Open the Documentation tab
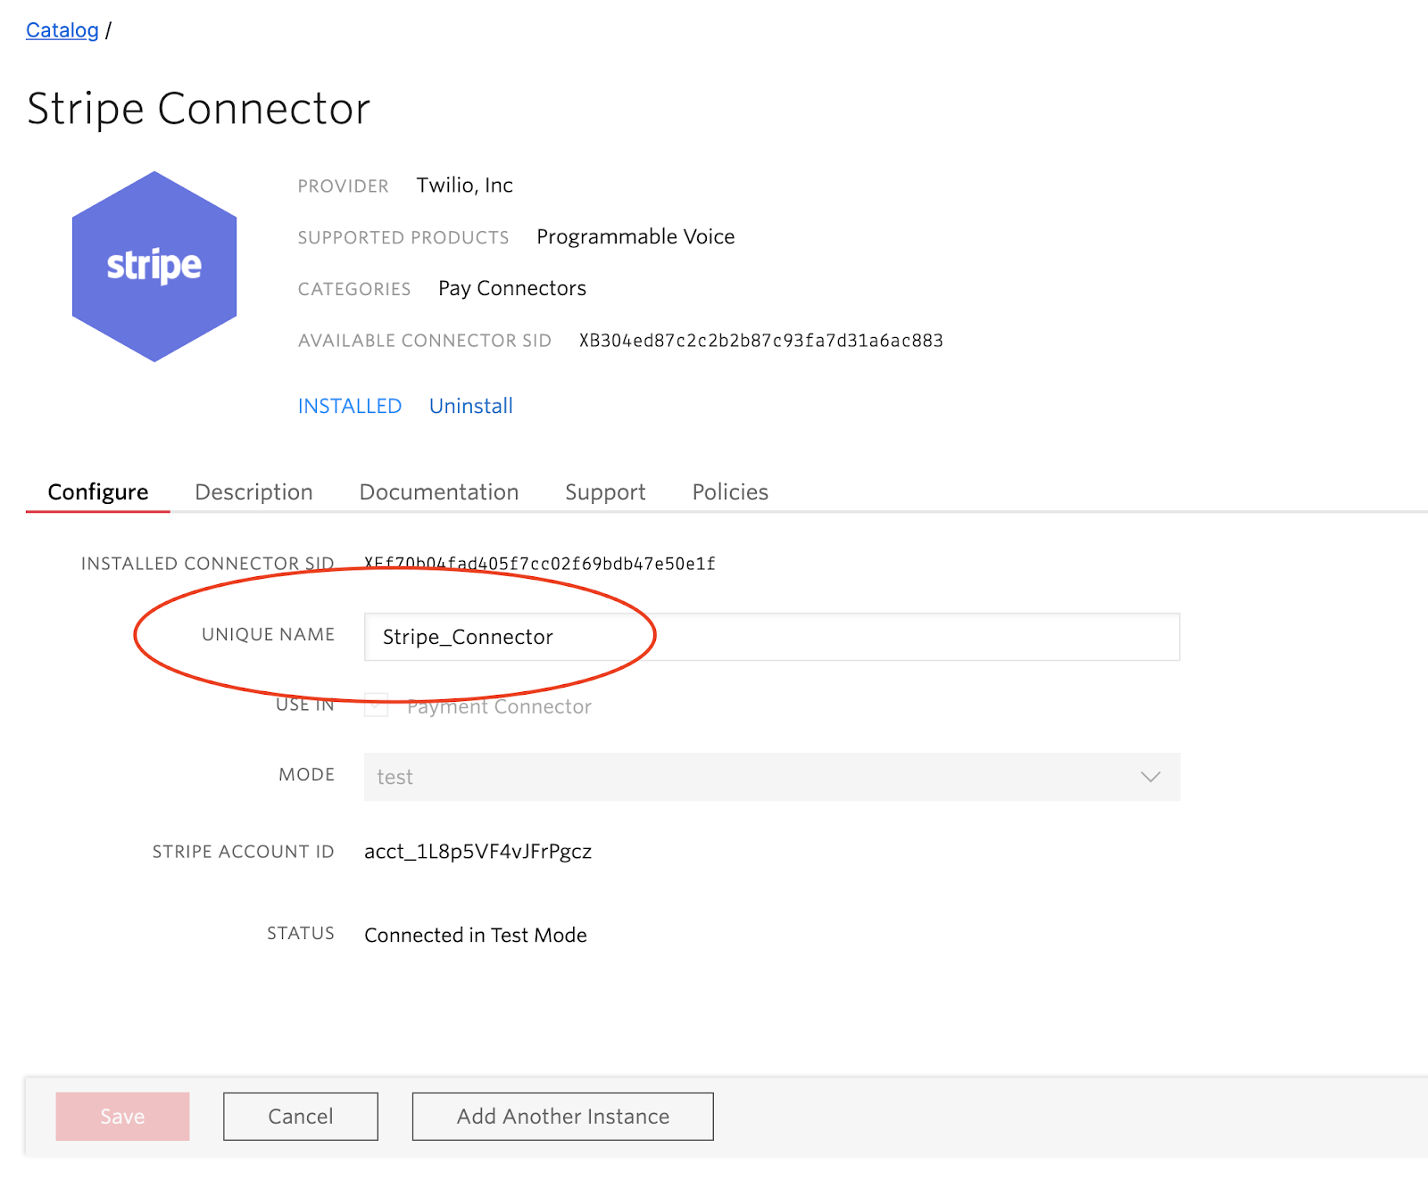The width and height of the screenshot is (1428, 1188). coord(438,492)
